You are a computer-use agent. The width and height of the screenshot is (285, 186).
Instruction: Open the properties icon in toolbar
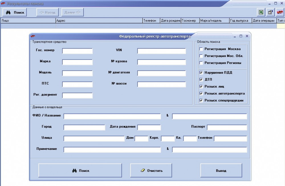pyautogui.click(x=270, y=12)
